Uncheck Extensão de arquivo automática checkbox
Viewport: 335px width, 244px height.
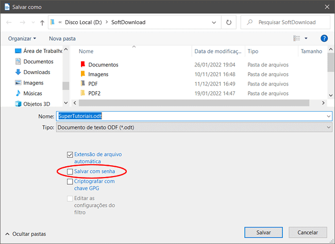[x=70, y=154]
